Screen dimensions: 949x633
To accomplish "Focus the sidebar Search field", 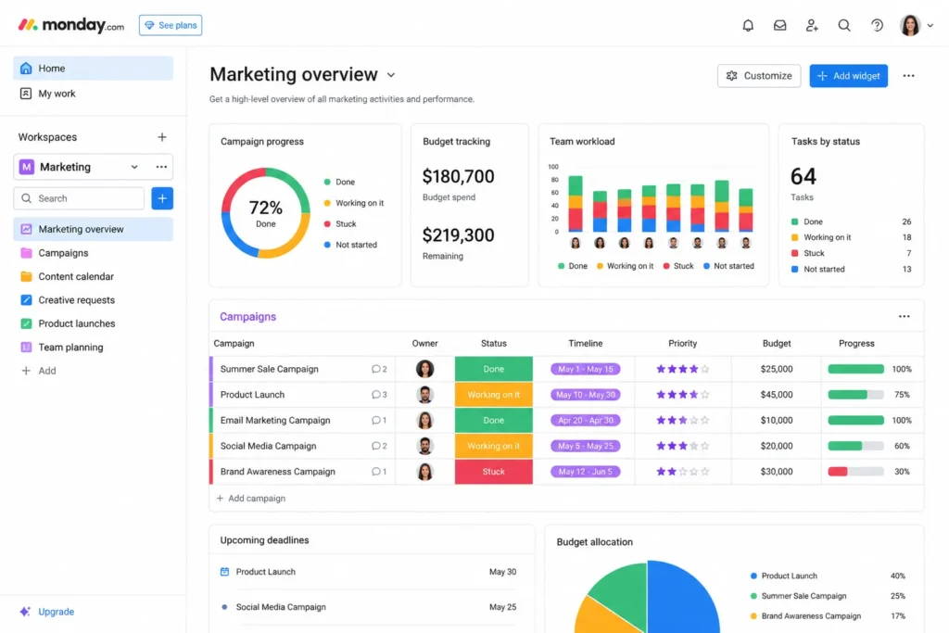I will click(79, 198).
